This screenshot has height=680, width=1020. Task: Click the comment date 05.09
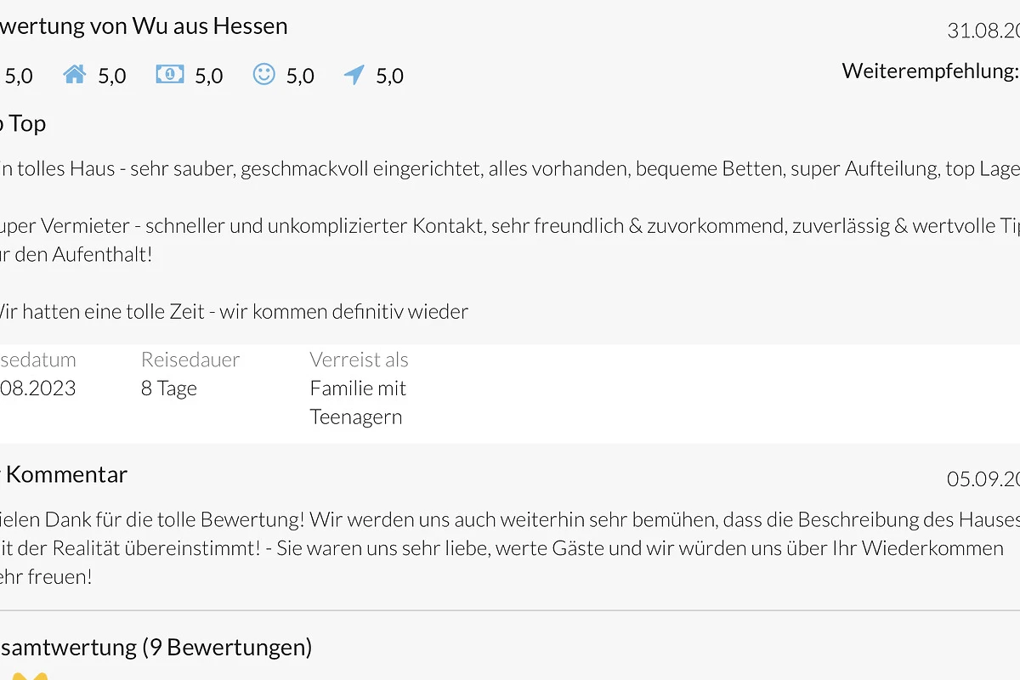pyautogui.click(x=983, y=479)
